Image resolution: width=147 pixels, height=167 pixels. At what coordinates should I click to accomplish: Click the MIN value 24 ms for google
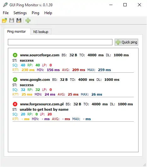click(x=50, y=94)
